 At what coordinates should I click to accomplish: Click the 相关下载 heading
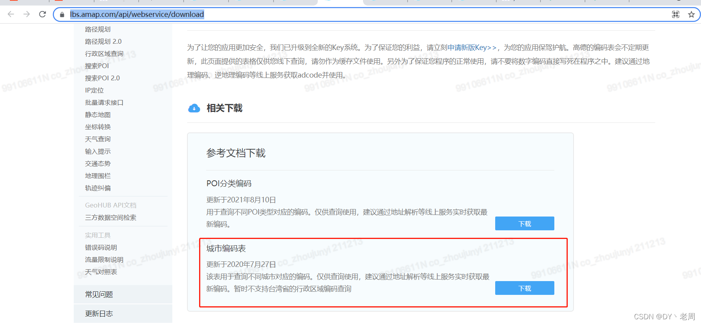point(224,108)
